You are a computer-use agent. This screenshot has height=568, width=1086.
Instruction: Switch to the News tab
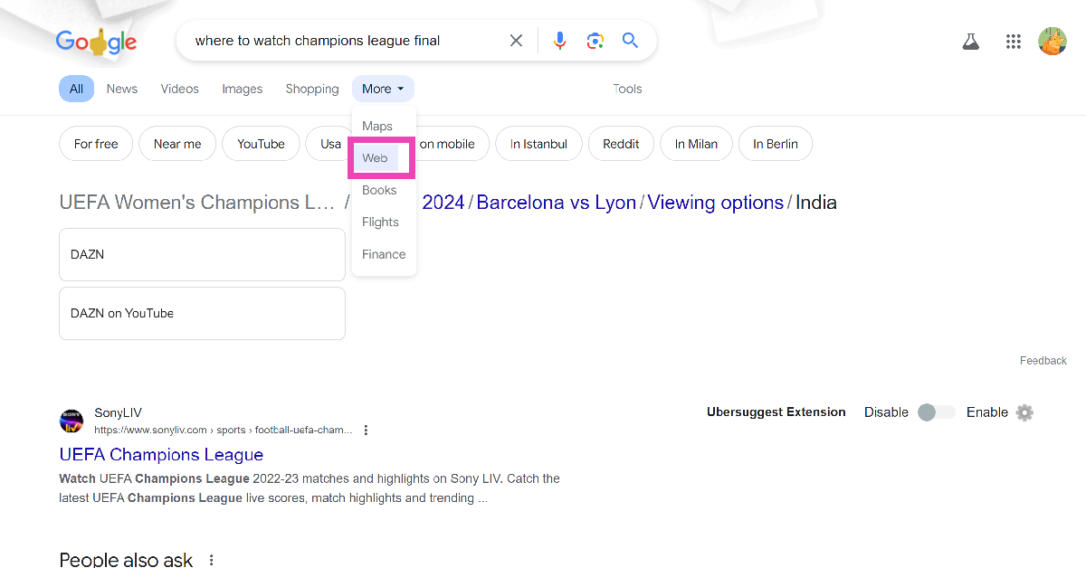click(x=122, y=89)
